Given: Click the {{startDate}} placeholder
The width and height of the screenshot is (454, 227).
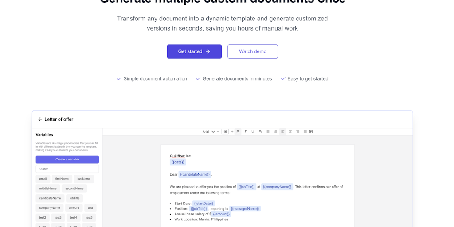Looking at the screenshot, I should click(x=204, y=204).
